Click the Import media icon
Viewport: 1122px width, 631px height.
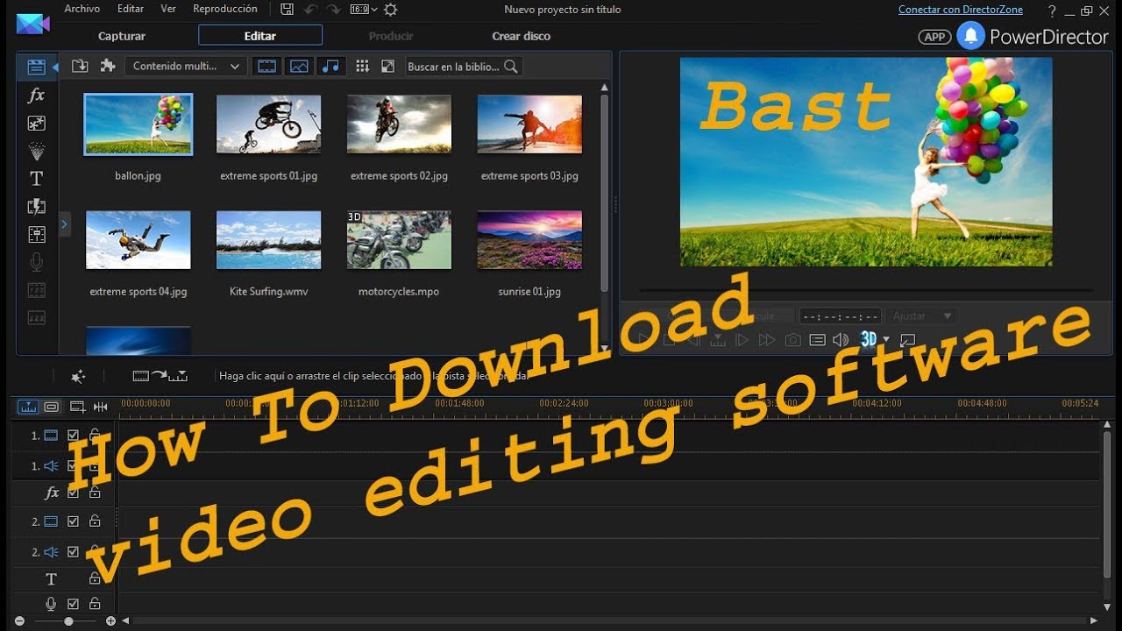(x=80, y=66)
